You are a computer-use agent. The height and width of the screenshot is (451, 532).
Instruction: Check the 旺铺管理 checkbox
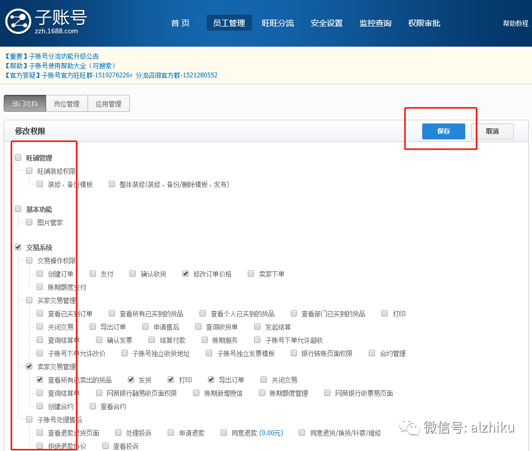point(19,157)
